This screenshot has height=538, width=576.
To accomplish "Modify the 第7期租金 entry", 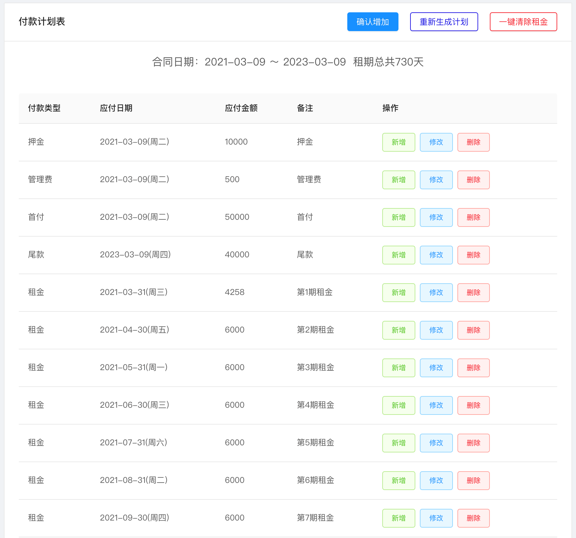I will [436, 518].
